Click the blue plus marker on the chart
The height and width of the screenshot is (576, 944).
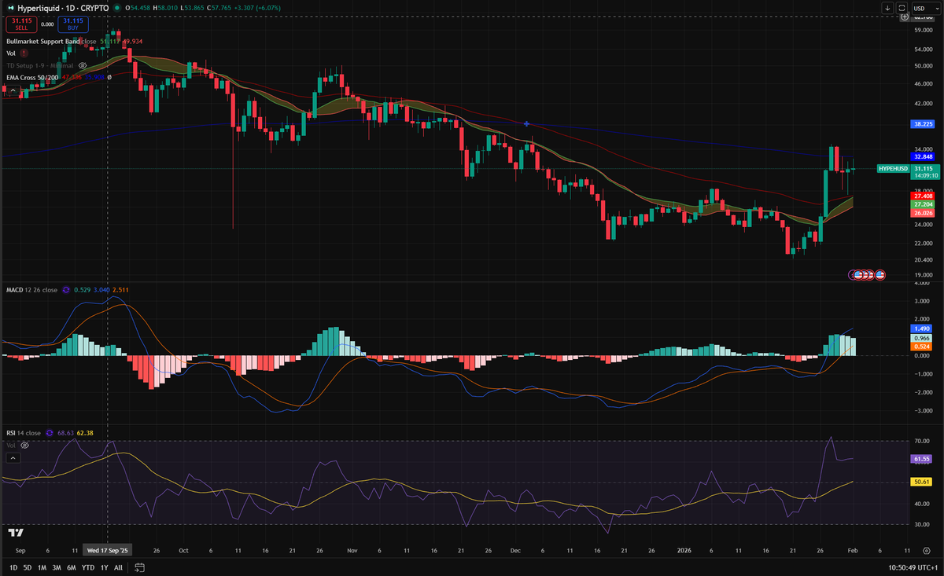point(525,123)
